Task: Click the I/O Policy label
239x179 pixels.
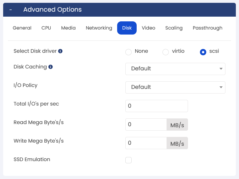Action: pyautogui.click(x=26, y=85)
